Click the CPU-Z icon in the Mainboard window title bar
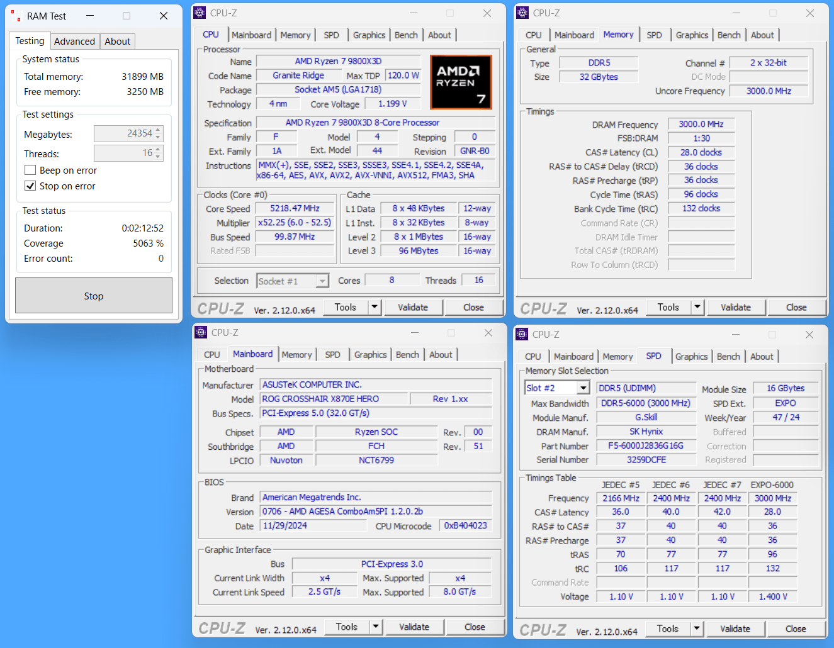This screenshot has width=834, height=648. [x=201, y=332]
